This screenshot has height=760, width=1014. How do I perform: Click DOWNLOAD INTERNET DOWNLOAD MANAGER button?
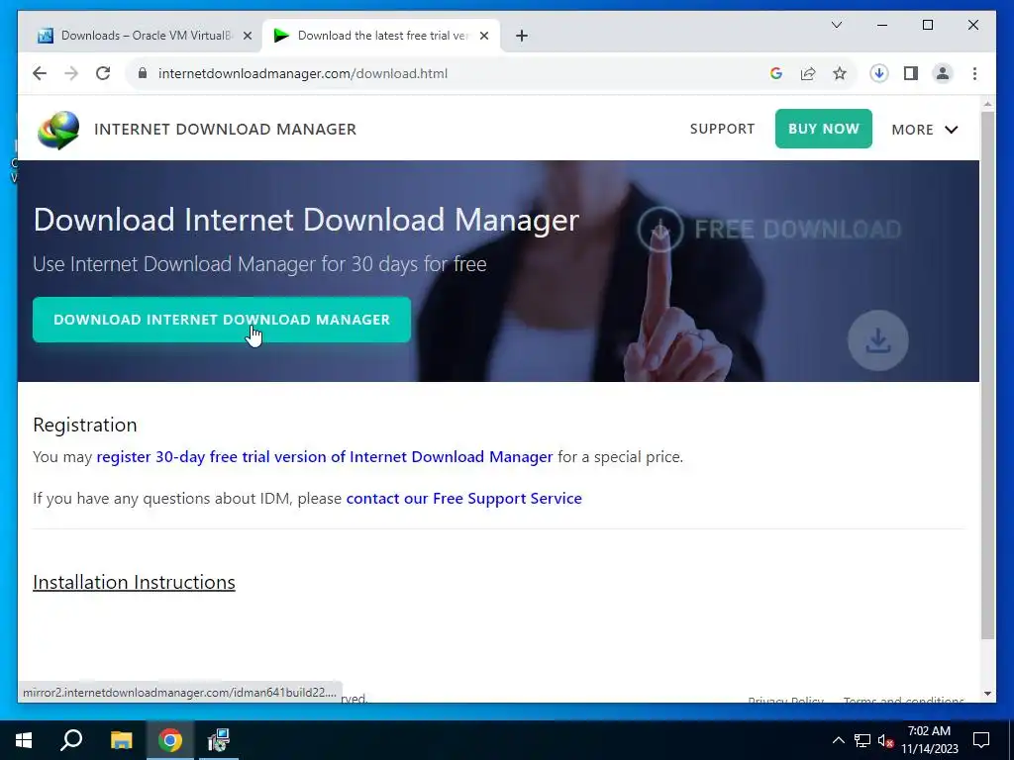222,320
